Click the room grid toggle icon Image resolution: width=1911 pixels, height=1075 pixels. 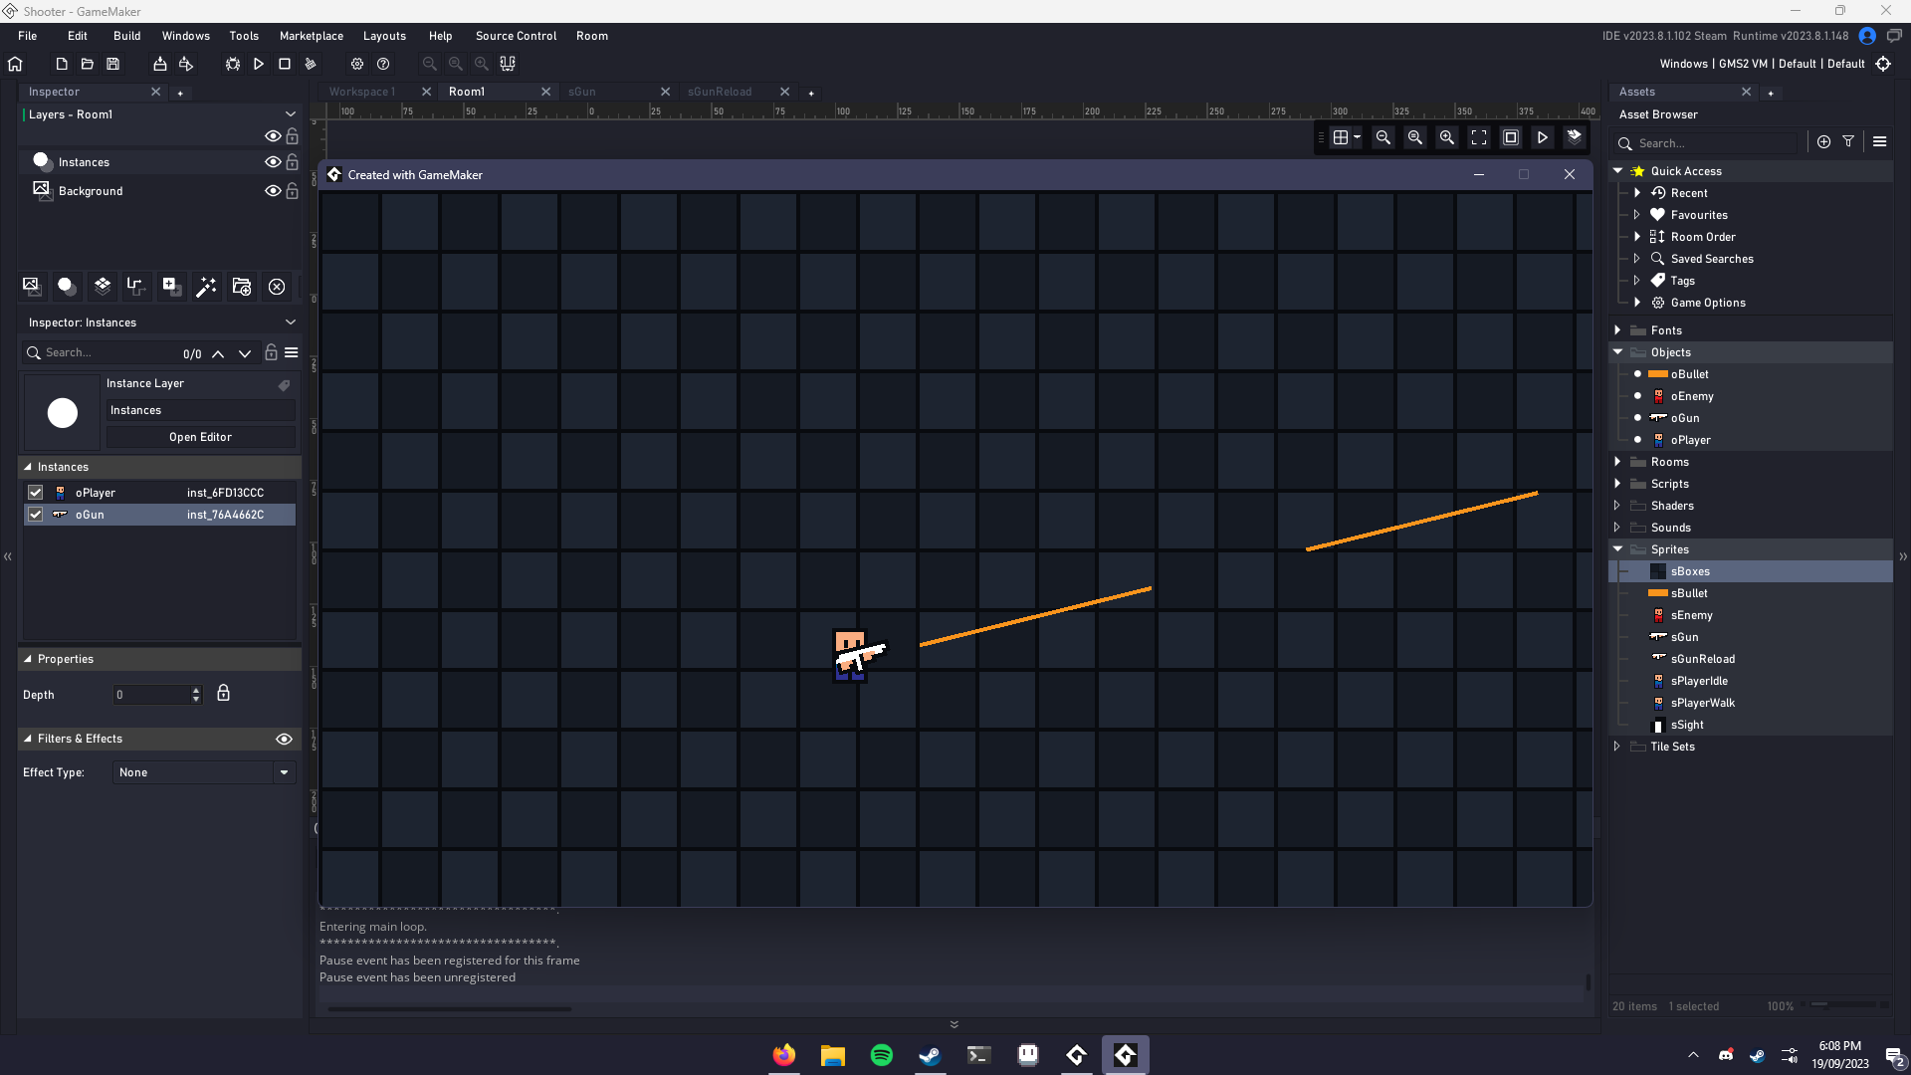tap(1341, 137)
